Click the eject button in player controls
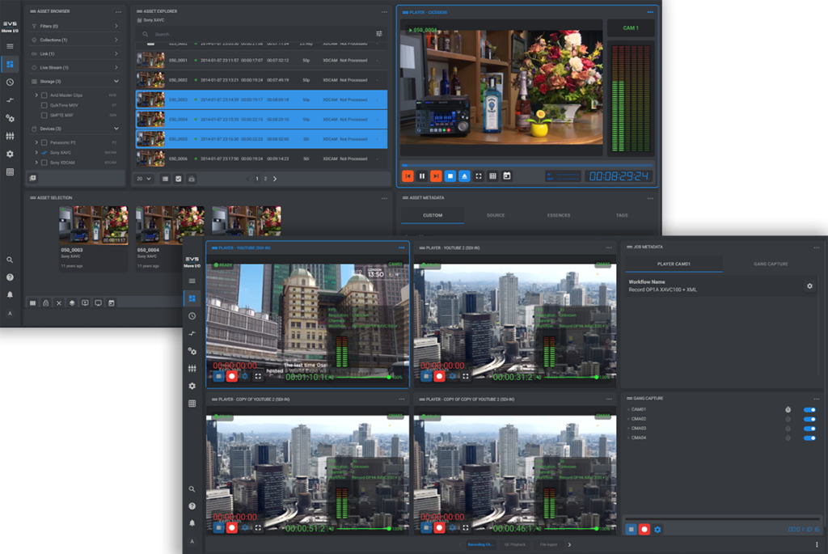 tap(464, 176)
